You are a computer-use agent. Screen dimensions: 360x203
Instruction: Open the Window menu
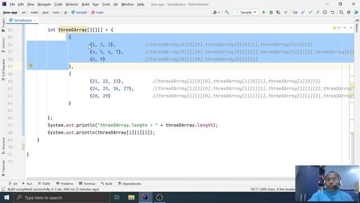128,4
